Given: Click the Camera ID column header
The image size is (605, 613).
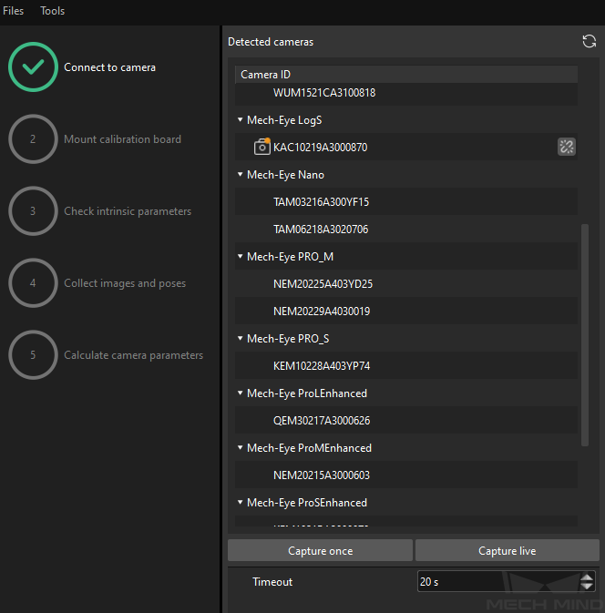Looking at the screenshot, I should tap(406, 75).
